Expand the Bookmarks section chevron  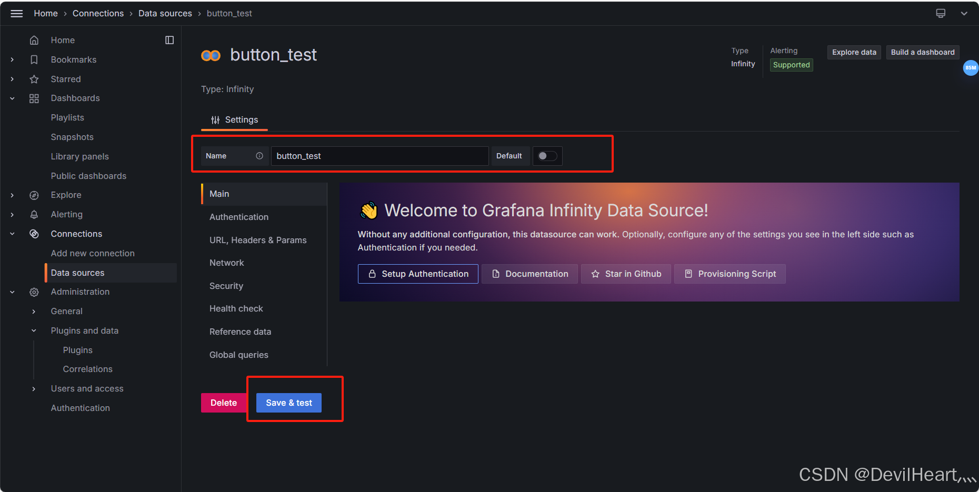(12, 59)
